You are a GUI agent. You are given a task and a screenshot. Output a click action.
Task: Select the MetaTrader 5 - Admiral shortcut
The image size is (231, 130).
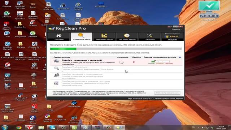pyautogui.click(x=21, y=97)
